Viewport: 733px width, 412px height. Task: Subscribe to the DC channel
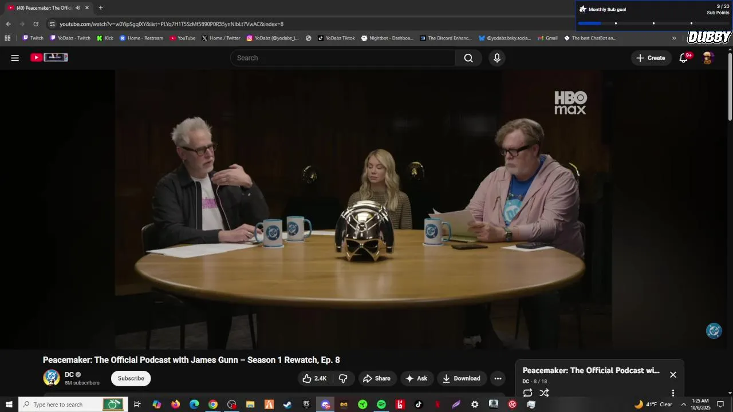point(131,378)
